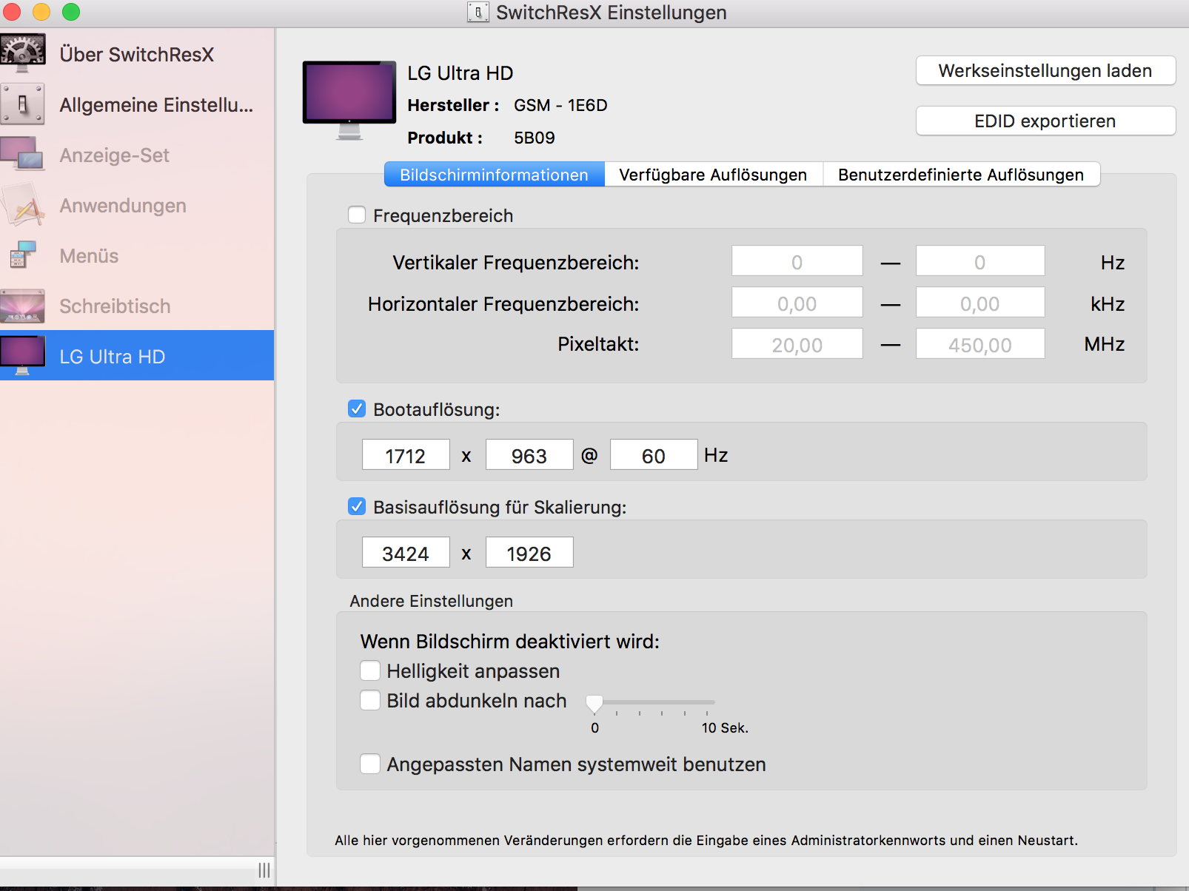Screen dimensions: 1189x891
Task: Click the boot resolution width field 1712
Action: (x=406, y=455)
